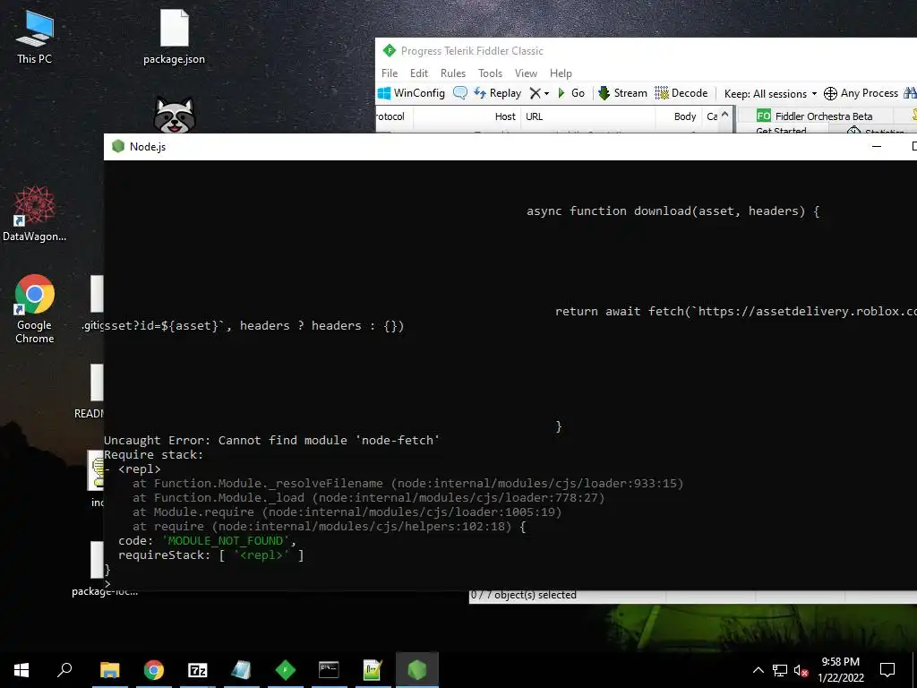The width and height of the screenshot is (917, 688).
Task: Click 'Uncaught Error: Cannot find module' line
Action: (272, 440)
